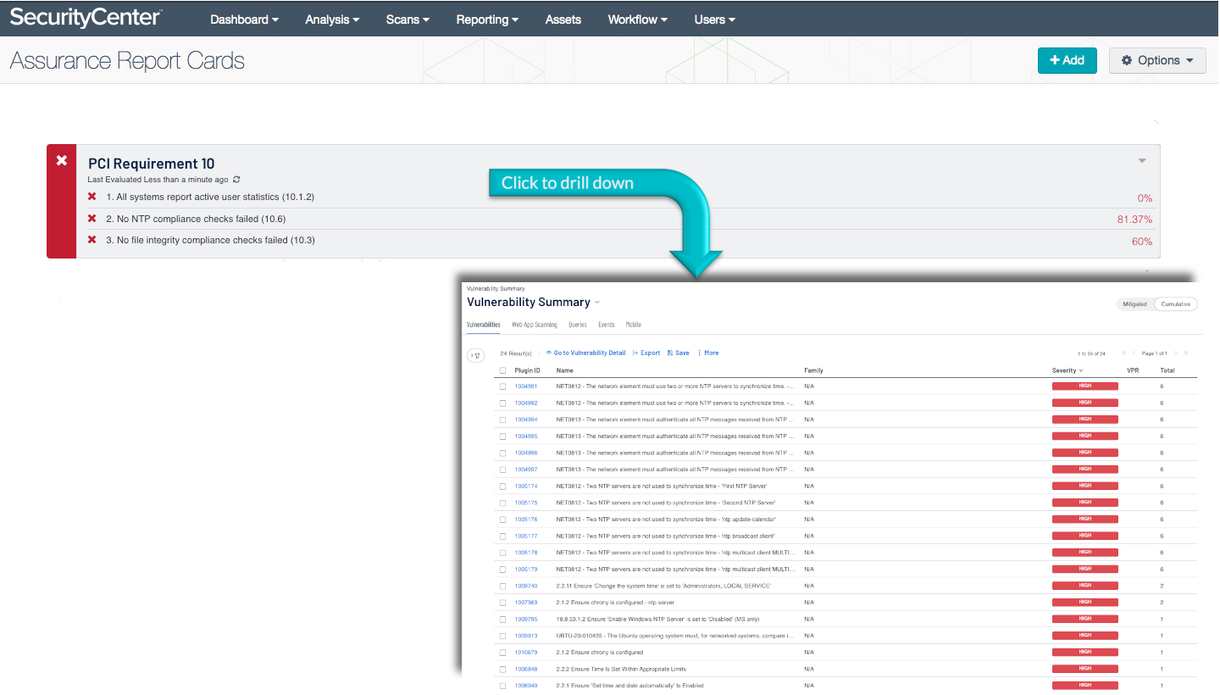This screenshot has height=695, width=1220.
Task: Click the Export action
Action: click(x=646, y=353)
